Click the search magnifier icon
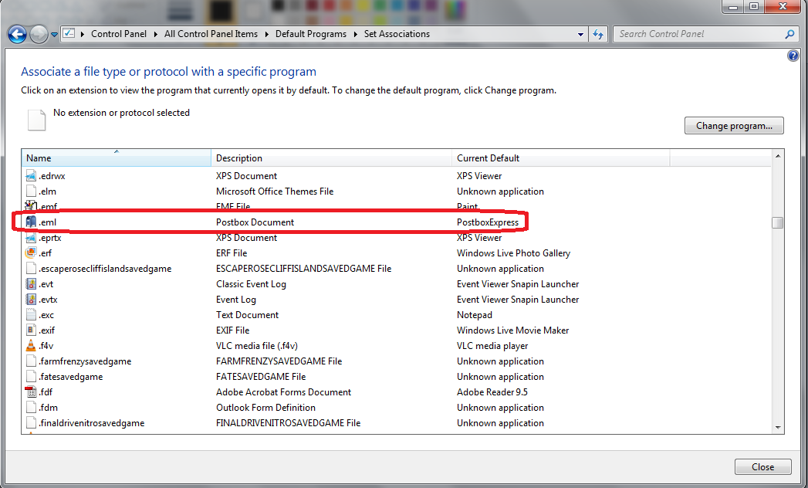 coord(789,34)
